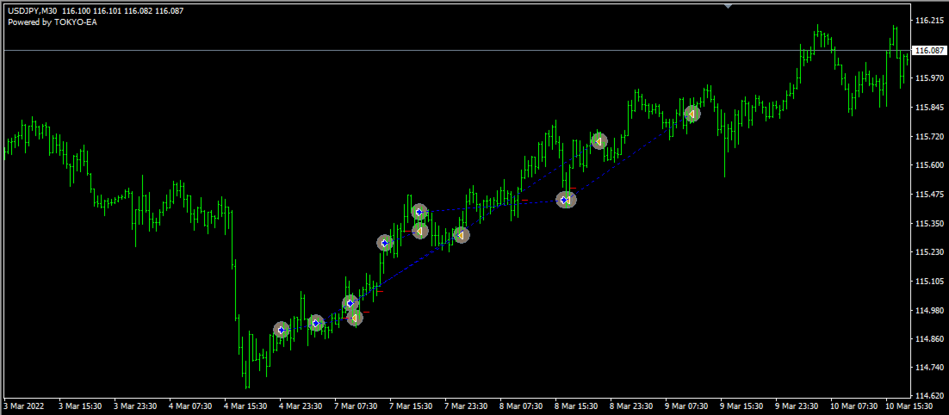Select the buy entry marker near 114.930

[315, 323]
